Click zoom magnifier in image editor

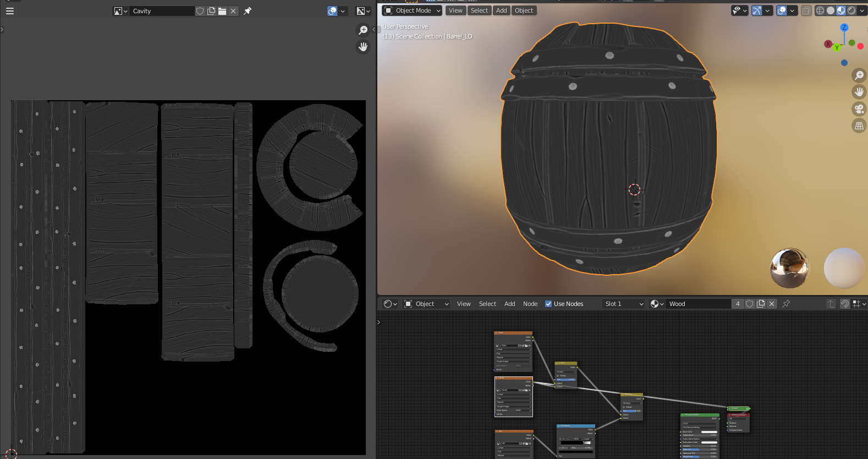[363, 30]
